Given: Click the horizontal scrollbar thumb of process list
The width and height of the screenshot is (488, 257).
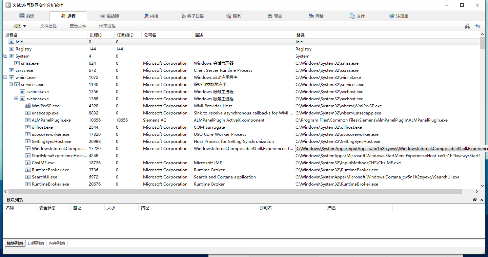Looking at the screenshot, I should click(236, 192).
